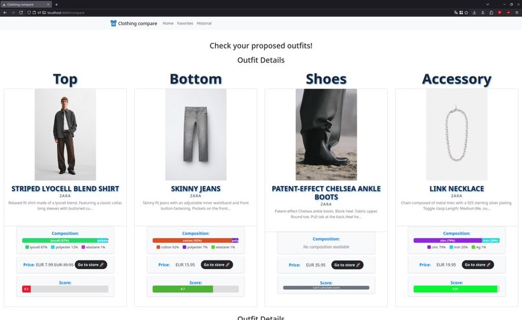Click the Top column heading
Image resolution: width=522 pixels, height=320 pixels.
[x=65, y=79]
